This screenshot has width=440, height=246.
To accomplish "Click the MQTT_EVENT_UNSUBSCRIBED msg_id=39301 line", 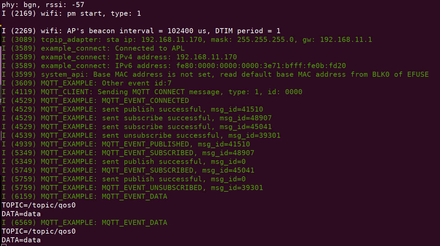I will (132, 188).
